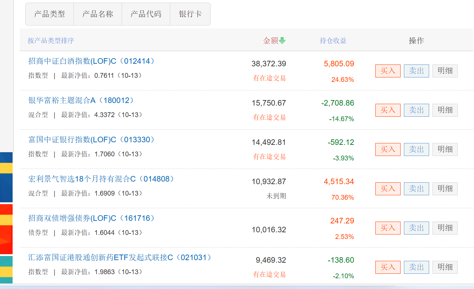Click 买入 for 招商双债增强债券 row
The width and height of the screenshot is (474, 289).
(x=388, y=228)
